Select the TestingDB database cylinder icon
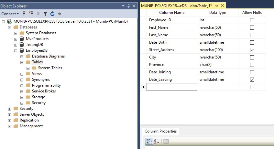The height and width of the screenshot is (149, 274). pyautogui.click(x=22, y=45)
